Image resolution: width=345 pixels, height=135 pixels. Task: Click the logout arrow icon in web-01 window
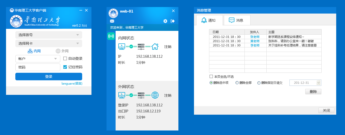point(173,21)
